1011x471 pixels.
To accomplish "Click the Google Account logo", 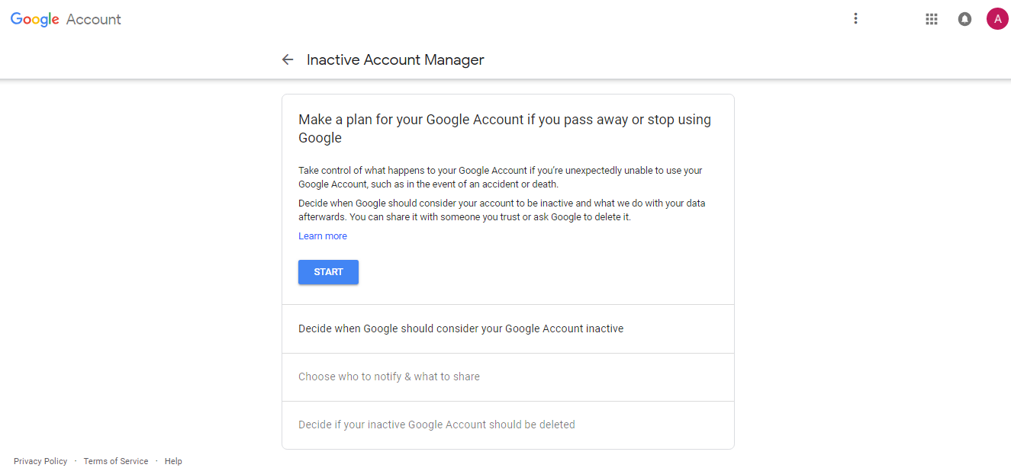I will click(66, 20).
